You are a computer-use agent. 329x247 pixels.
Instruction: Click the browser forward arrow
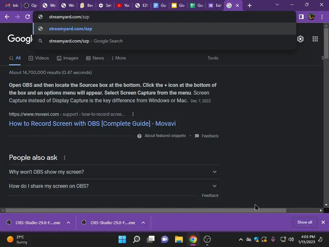click(17, 17)
